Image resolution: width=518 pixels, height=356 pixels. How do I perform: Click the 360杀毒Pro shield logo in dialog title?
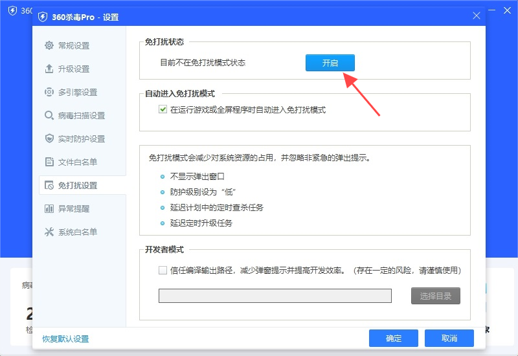(x=43, y=17)
